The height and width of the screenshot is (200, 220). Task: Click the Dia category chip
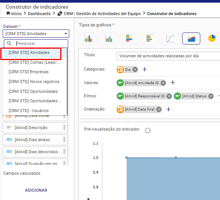tap(128, 69)
